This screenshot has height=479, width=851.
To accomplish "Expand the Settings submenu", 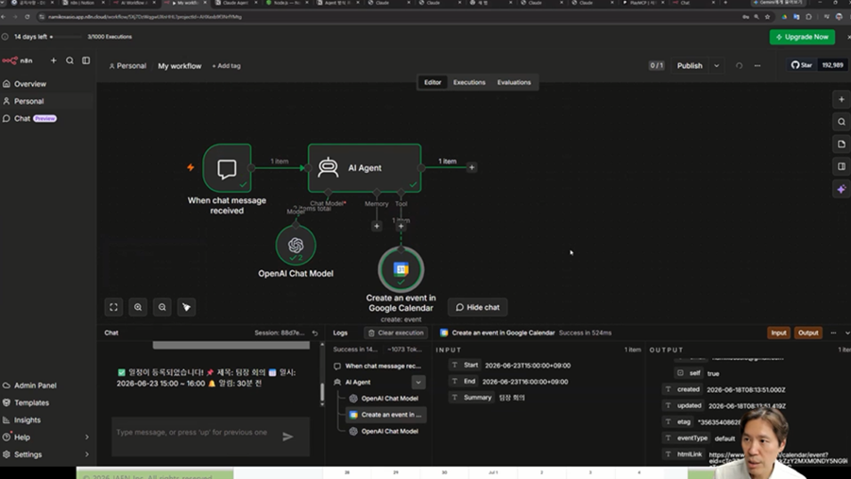I will [x=86, y=454].
